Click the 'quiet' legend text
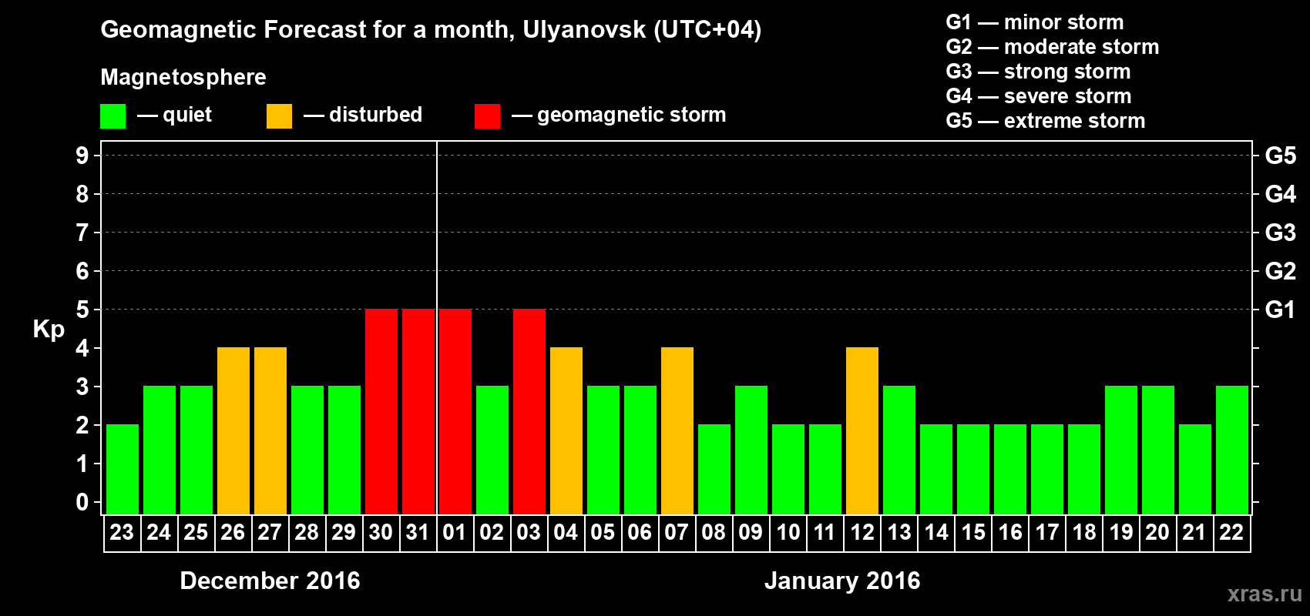 pos(187,115)
